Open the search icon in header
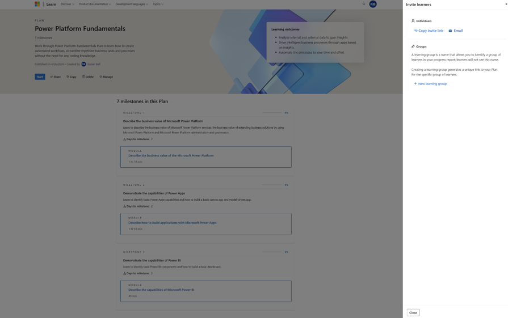 click(364, 4)
